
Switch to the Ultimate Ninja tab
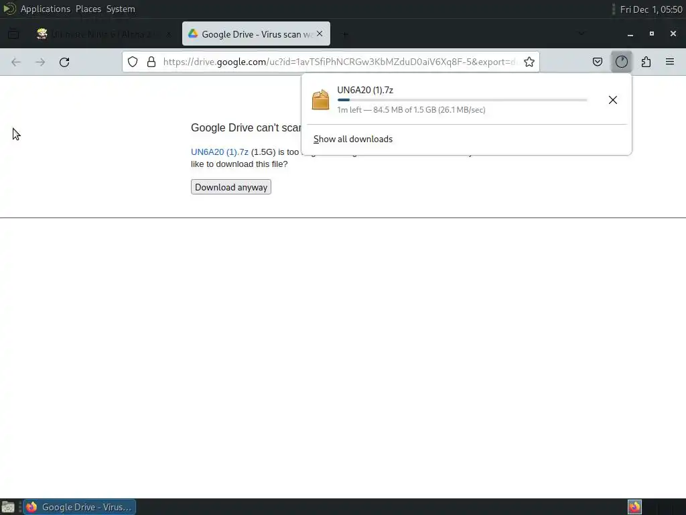(x=104, y=34)
